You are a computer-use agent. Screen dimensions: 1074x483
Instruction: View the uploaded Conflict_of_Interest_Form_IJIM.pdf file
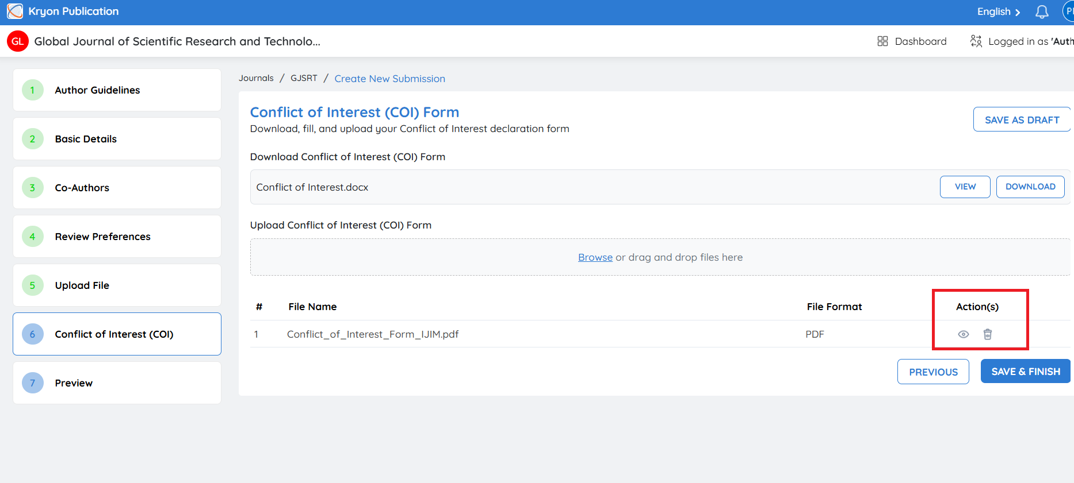(x=964, y=334)
